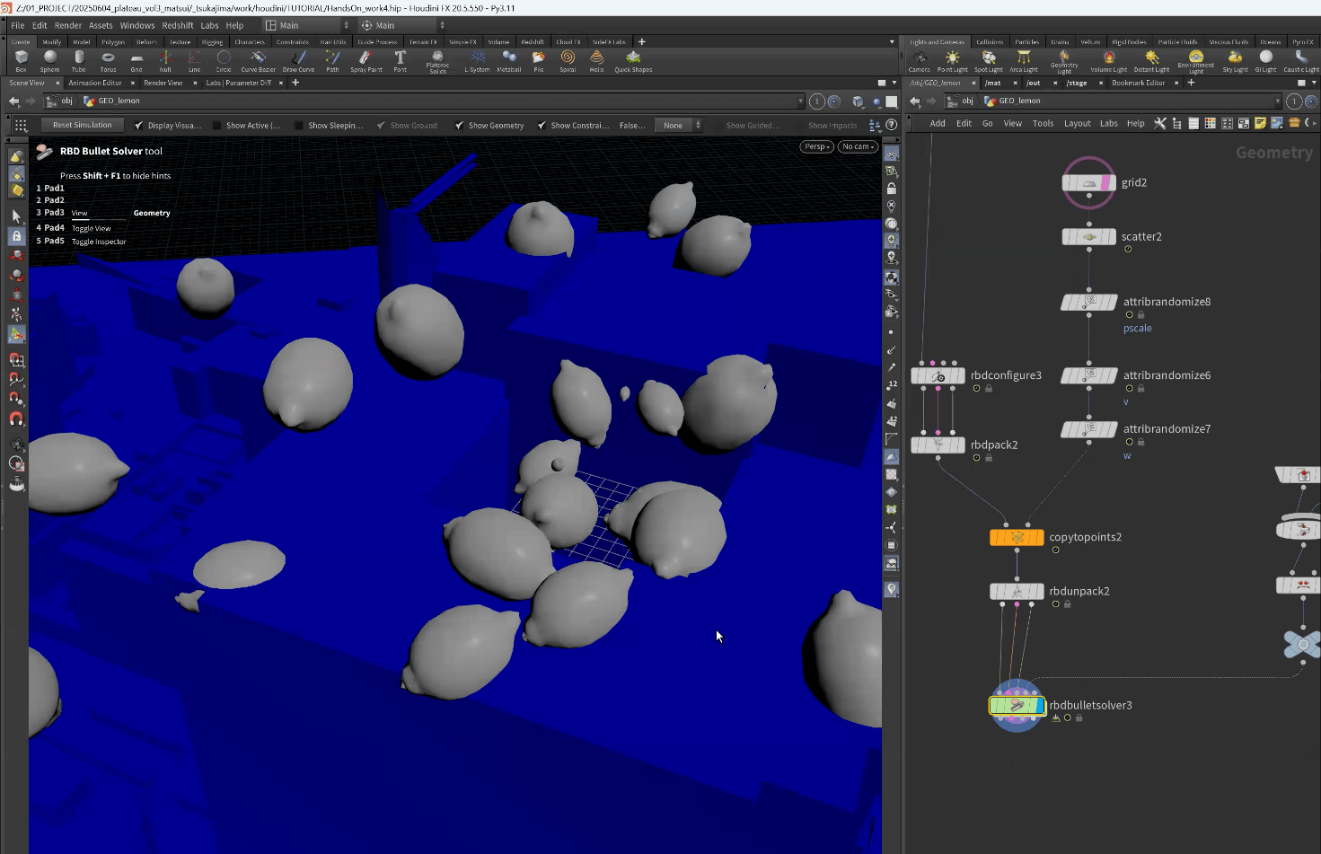Image resolution: width=1321 pixels, height=854 pixels.
Task: Open the Persp viewport dropdown
Action: (816, 146)
